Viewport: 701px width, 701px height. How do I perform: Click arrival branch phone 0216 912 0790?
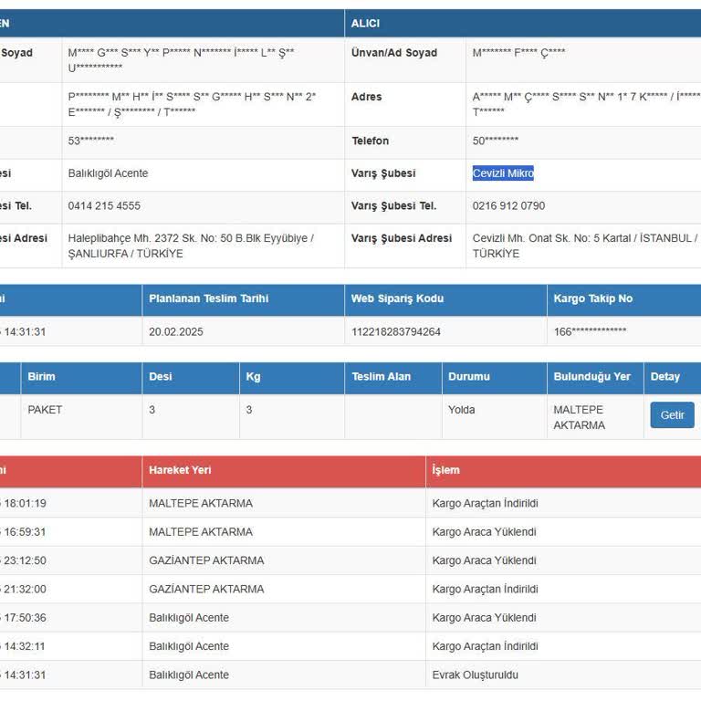508,206
